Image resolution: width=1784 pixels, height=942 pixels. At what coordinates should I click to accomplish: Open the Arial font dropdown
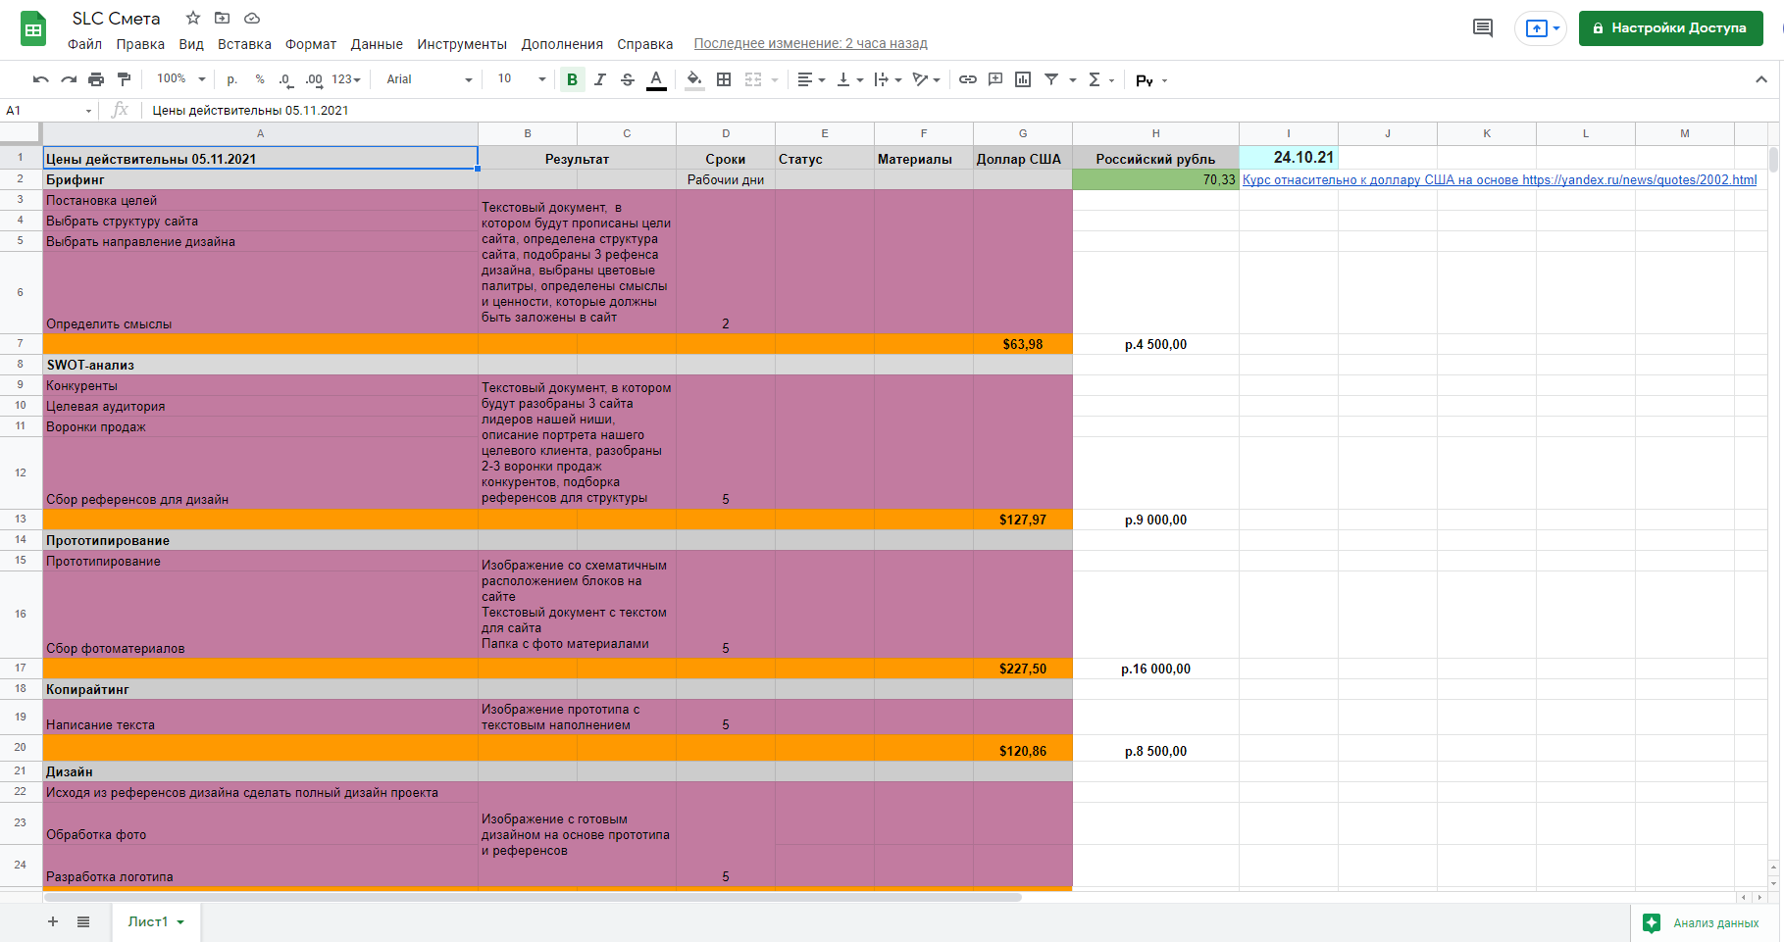429,79
